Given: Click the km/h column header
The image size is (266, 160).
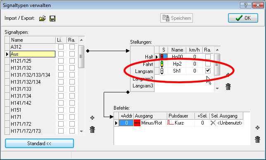Looking at the screenshot, I should 195,50.
